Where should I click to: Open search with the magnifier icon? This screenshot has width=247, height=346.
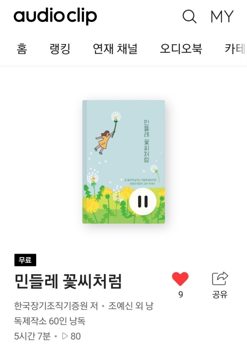click(x=189, y=17)
